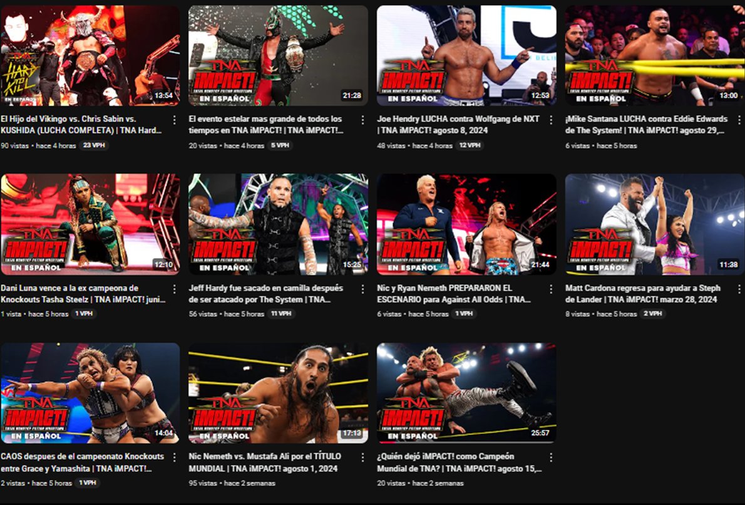Click the 23 VPH badge on Vikingo video

pyautogui.click(x=94, y=145)
